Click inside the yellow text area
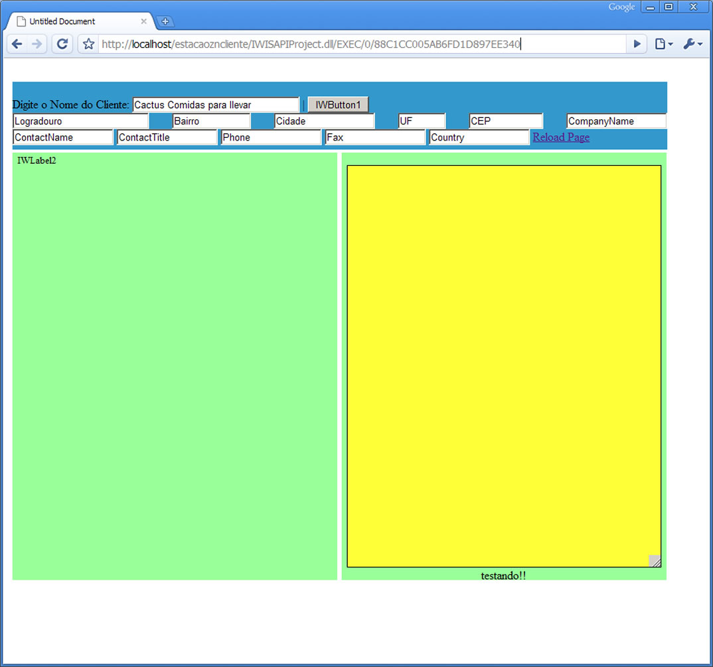This screenshot has height=667, width=713. pos(504,366)
